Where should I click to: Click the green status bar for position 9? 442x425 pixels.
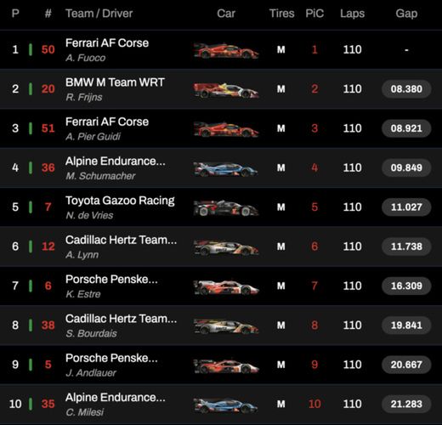[x=31, y=365]
